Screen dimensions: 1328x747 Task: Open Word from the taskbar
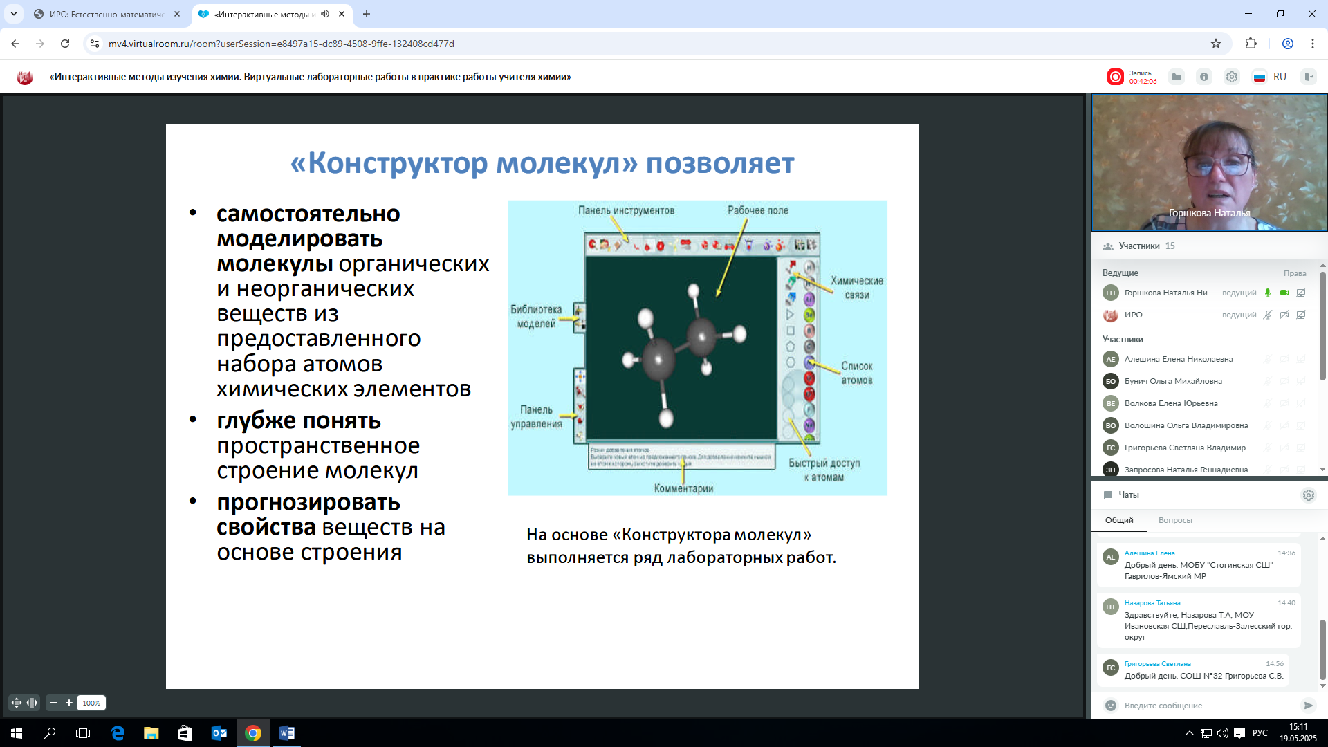tap(286, 733)
